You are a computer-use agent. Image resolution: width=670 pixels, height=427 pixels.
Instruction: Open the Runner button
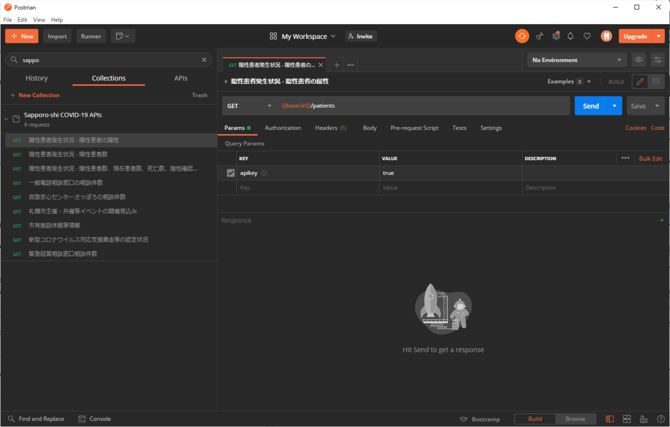tap(91, 36)
